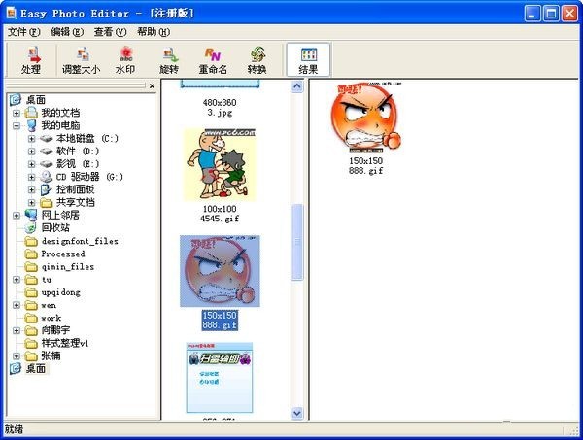Select the blue webpage thumbnail below 888.gif
This screenshot has height=440, width=583.
point(220,378)
